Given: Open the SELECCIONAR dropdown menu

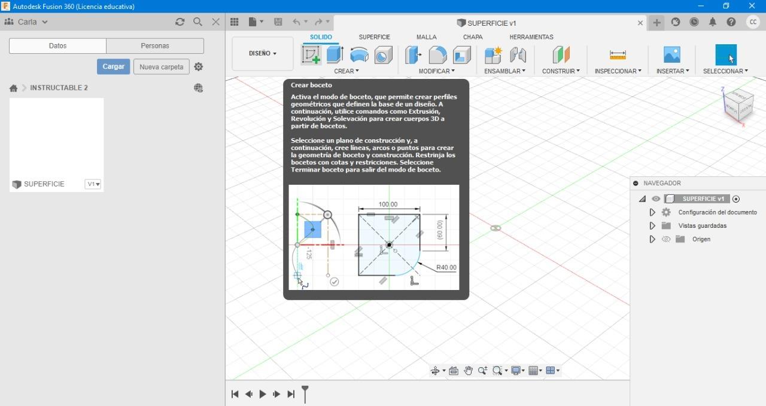Looking at the screenshot, I should coord(725,71).
